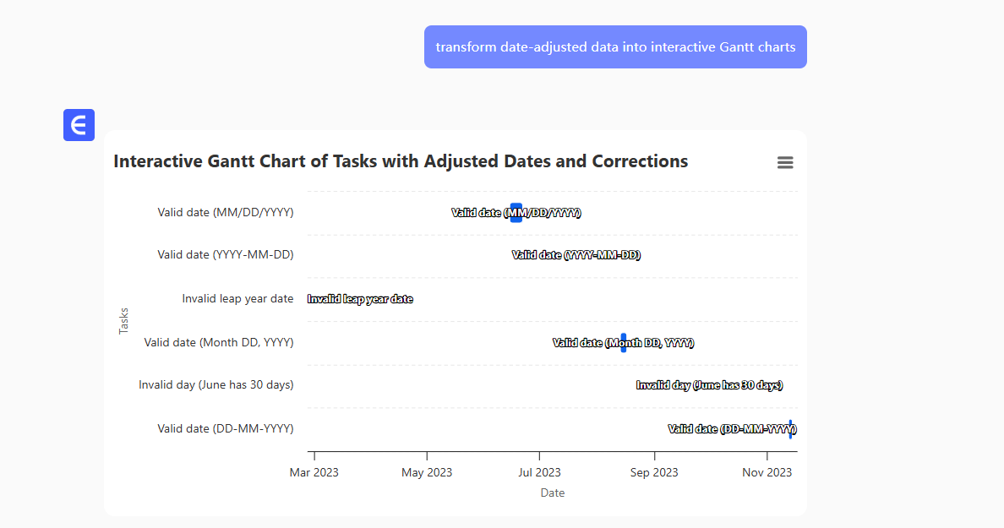The width and height of the screenshot is (1004, 528).
Task: Click the 'Valid date (DD-MM-YYYY)' y-axis category label
Action: pyautogui.click(x=226, y=428)
